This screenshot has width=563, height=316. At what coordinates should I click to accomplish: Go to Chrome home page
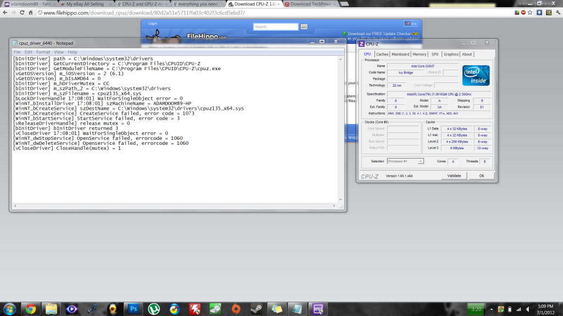pos(31,13)
